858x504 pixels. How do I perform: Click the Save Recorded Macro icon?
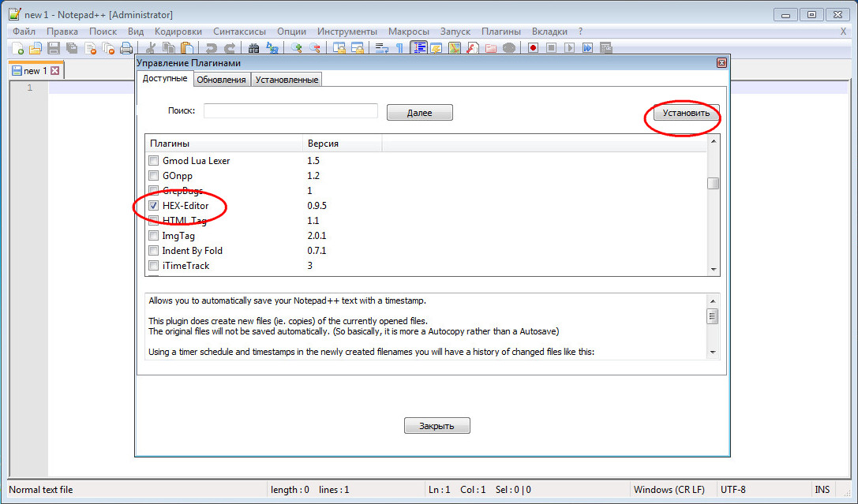pyautogui.click(x=605, y=48)
